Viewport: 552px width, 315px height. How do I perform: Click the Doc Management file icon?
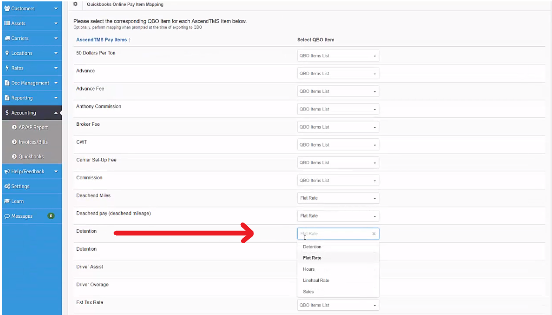(7, 83)
